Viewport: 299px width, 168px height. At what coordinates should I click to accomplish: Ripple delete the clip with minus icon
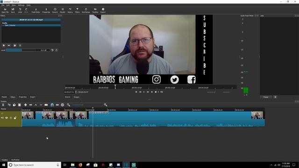30,105
